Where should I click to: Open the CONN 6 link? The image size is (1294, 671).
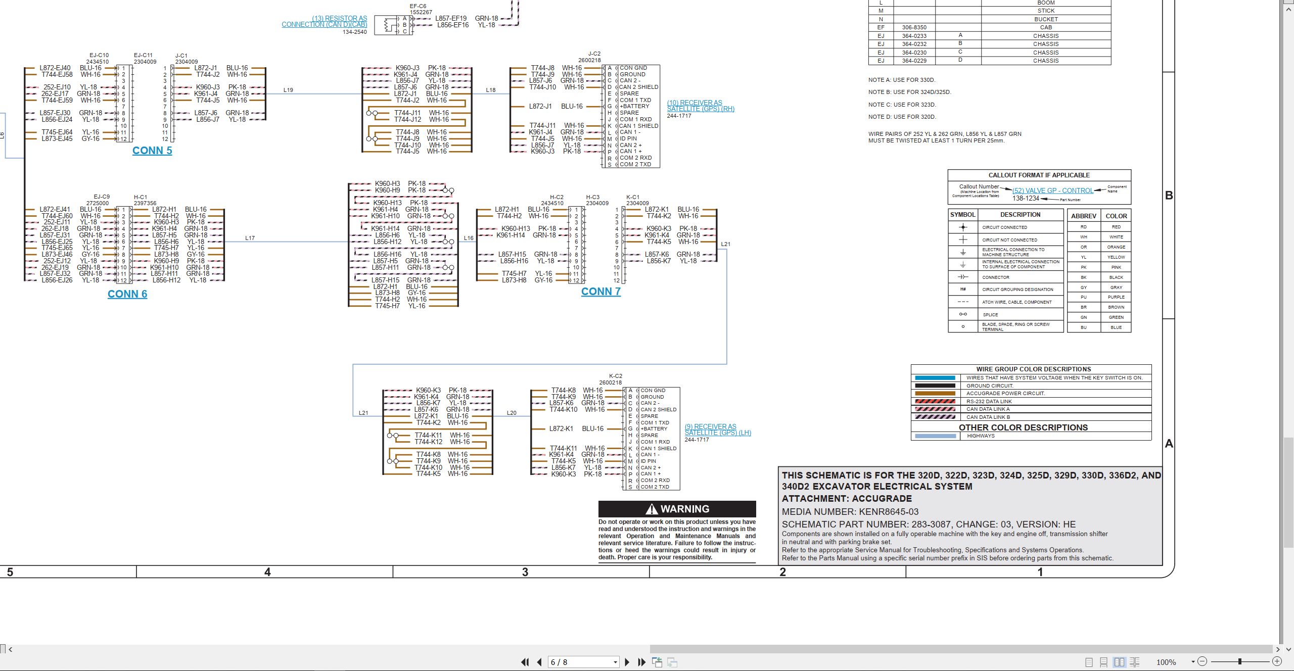[x=127, y=294]
